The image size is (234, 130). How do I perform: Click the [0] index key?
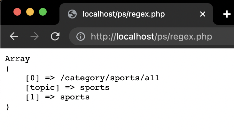[33, 78]
